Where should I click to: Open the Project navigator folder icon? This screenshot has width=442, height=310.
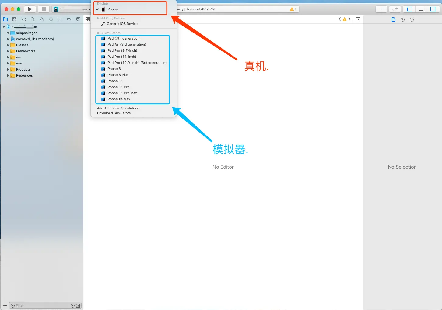(x=5, y=19)
